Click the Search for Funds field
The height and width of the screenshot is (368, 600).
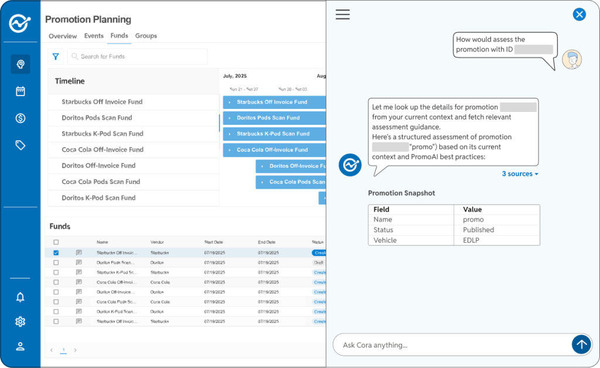[137, 57]
